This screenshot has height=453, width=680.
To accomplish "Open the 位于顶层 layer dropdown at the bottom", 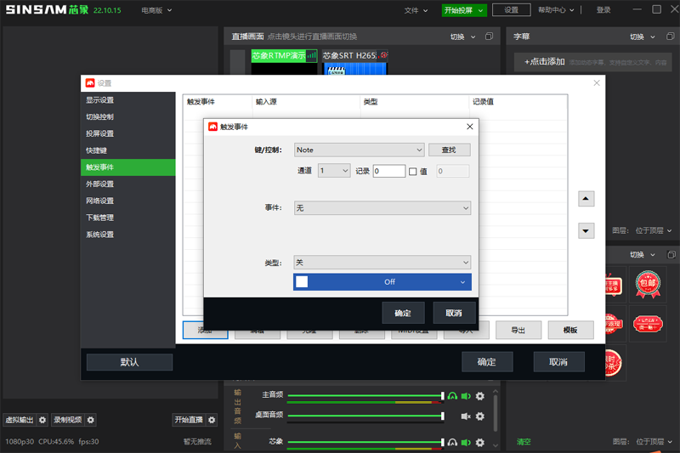I will click(x=654, y=441).
